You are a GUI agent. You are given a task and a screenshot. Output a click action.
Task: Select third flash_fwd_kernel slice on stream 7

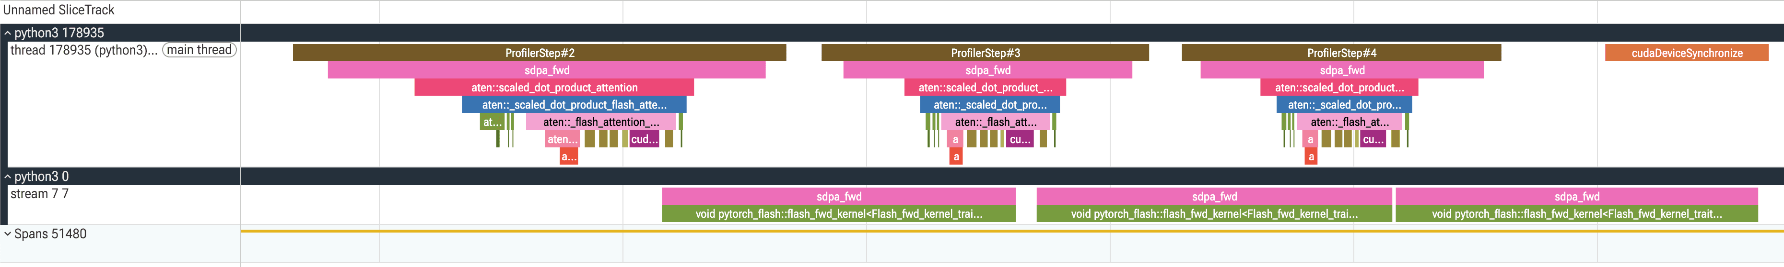[x=1577, y=214]
